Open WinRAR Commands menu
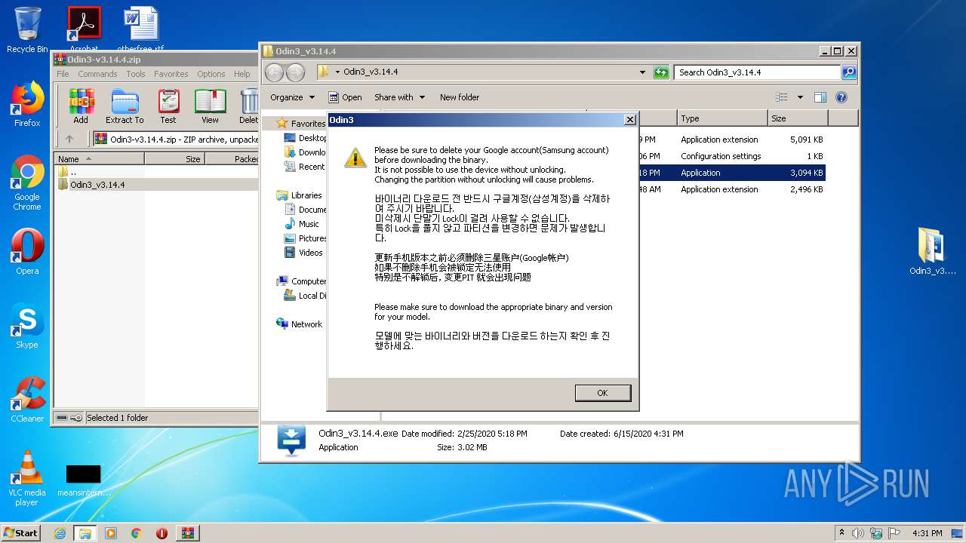The width and height of the screenshot is (966, 543). click(x=97, y=74)
